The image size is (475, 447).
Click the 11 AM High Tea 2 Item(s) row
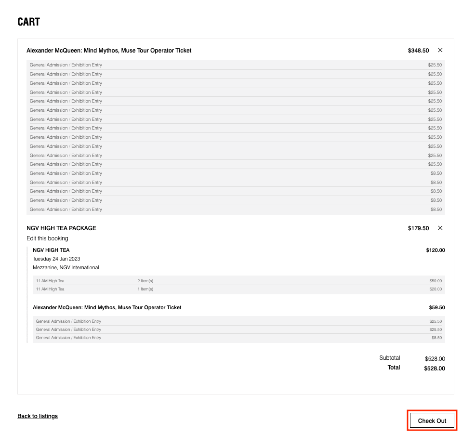point(239,281)
